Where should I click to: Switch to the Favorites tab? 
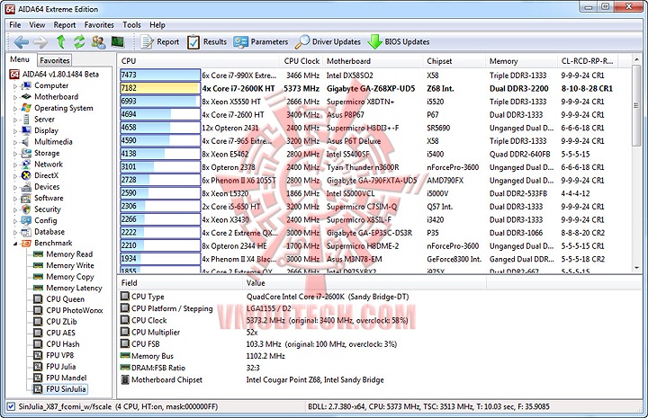pyautogui.click(x=55, y=60)
